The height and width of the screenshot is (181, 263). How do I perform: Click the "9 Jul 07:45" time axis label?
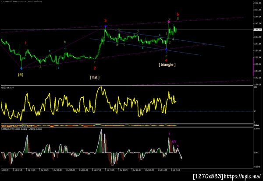click(x=97, y=170)
